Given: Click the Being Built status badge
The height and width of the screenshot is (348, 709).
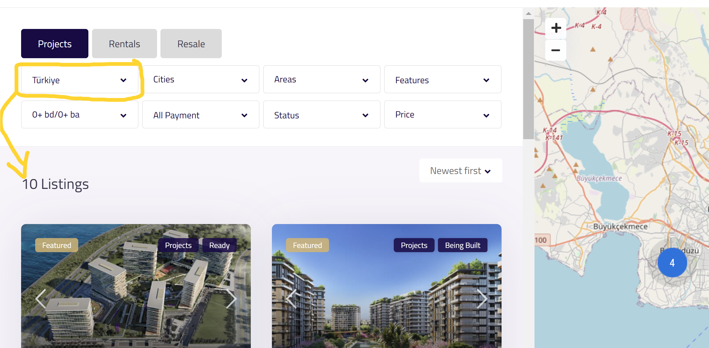Looking at the screenshot, I should pyautogui.click(x=462, y=245).
